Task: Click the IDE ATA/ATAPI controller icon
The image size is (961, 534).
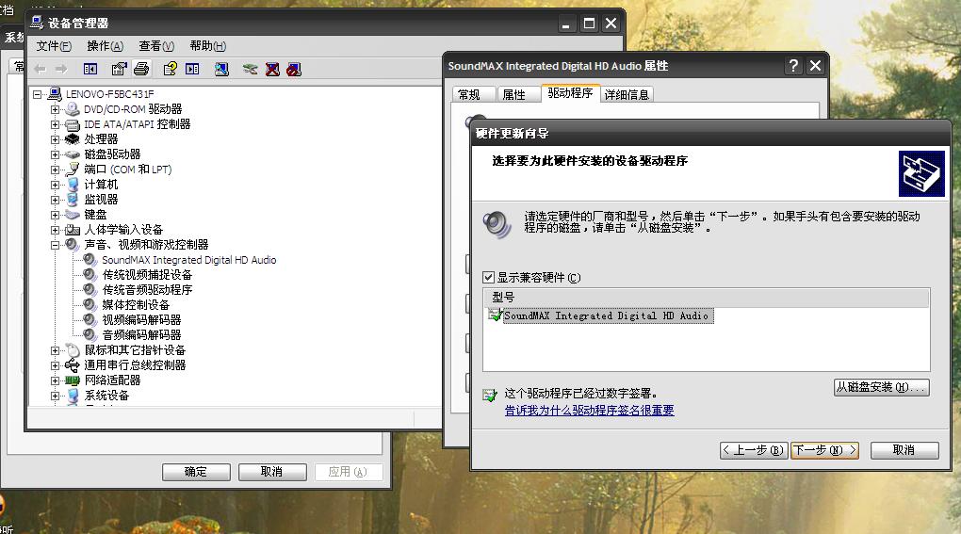Action: click(x=73, y=124)
